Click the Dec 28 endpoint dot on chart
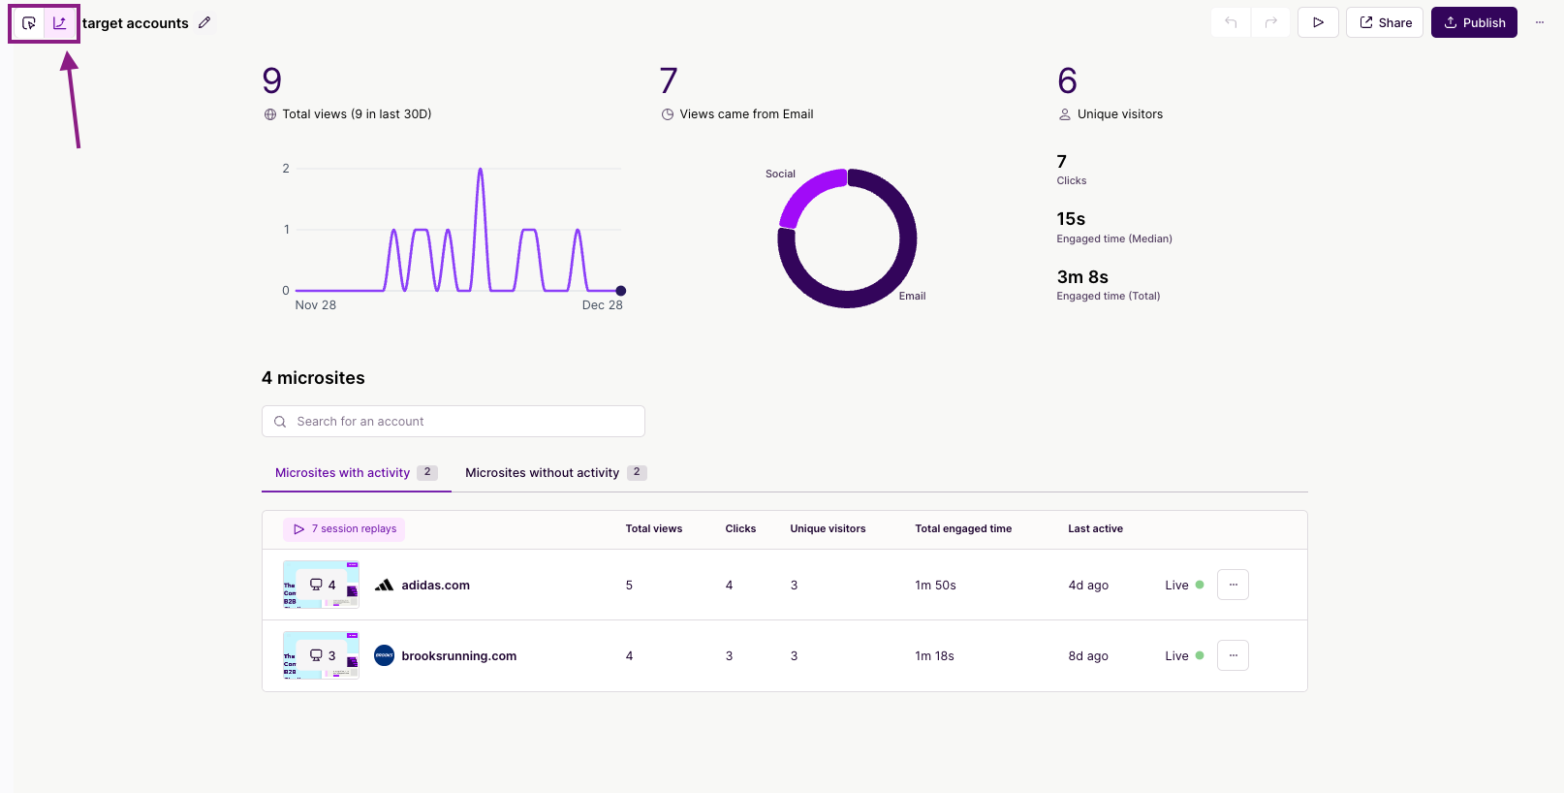Screen dimensions: 1564x793 tap(621, 291)
